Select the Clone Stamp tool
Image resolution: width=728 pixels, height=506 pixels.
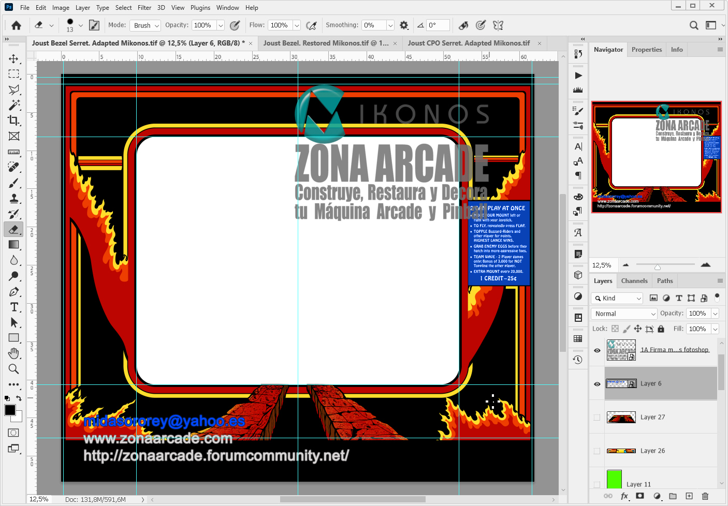point(14,198)
